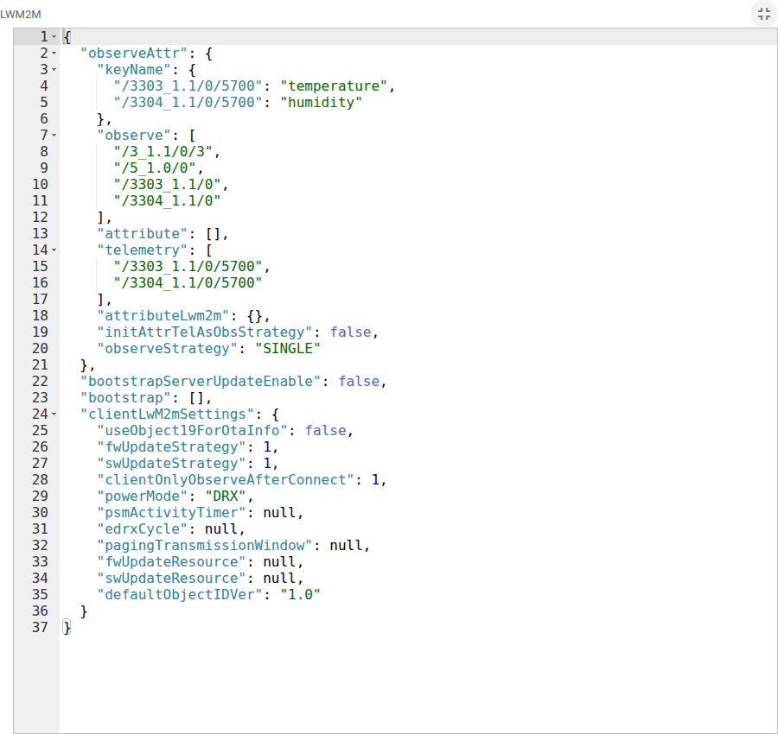Image resolution: width=778 pixels, height=734 pixels.
Task: Click the useObject19ForOtaInfo false value
Action: tap(326, 430)
